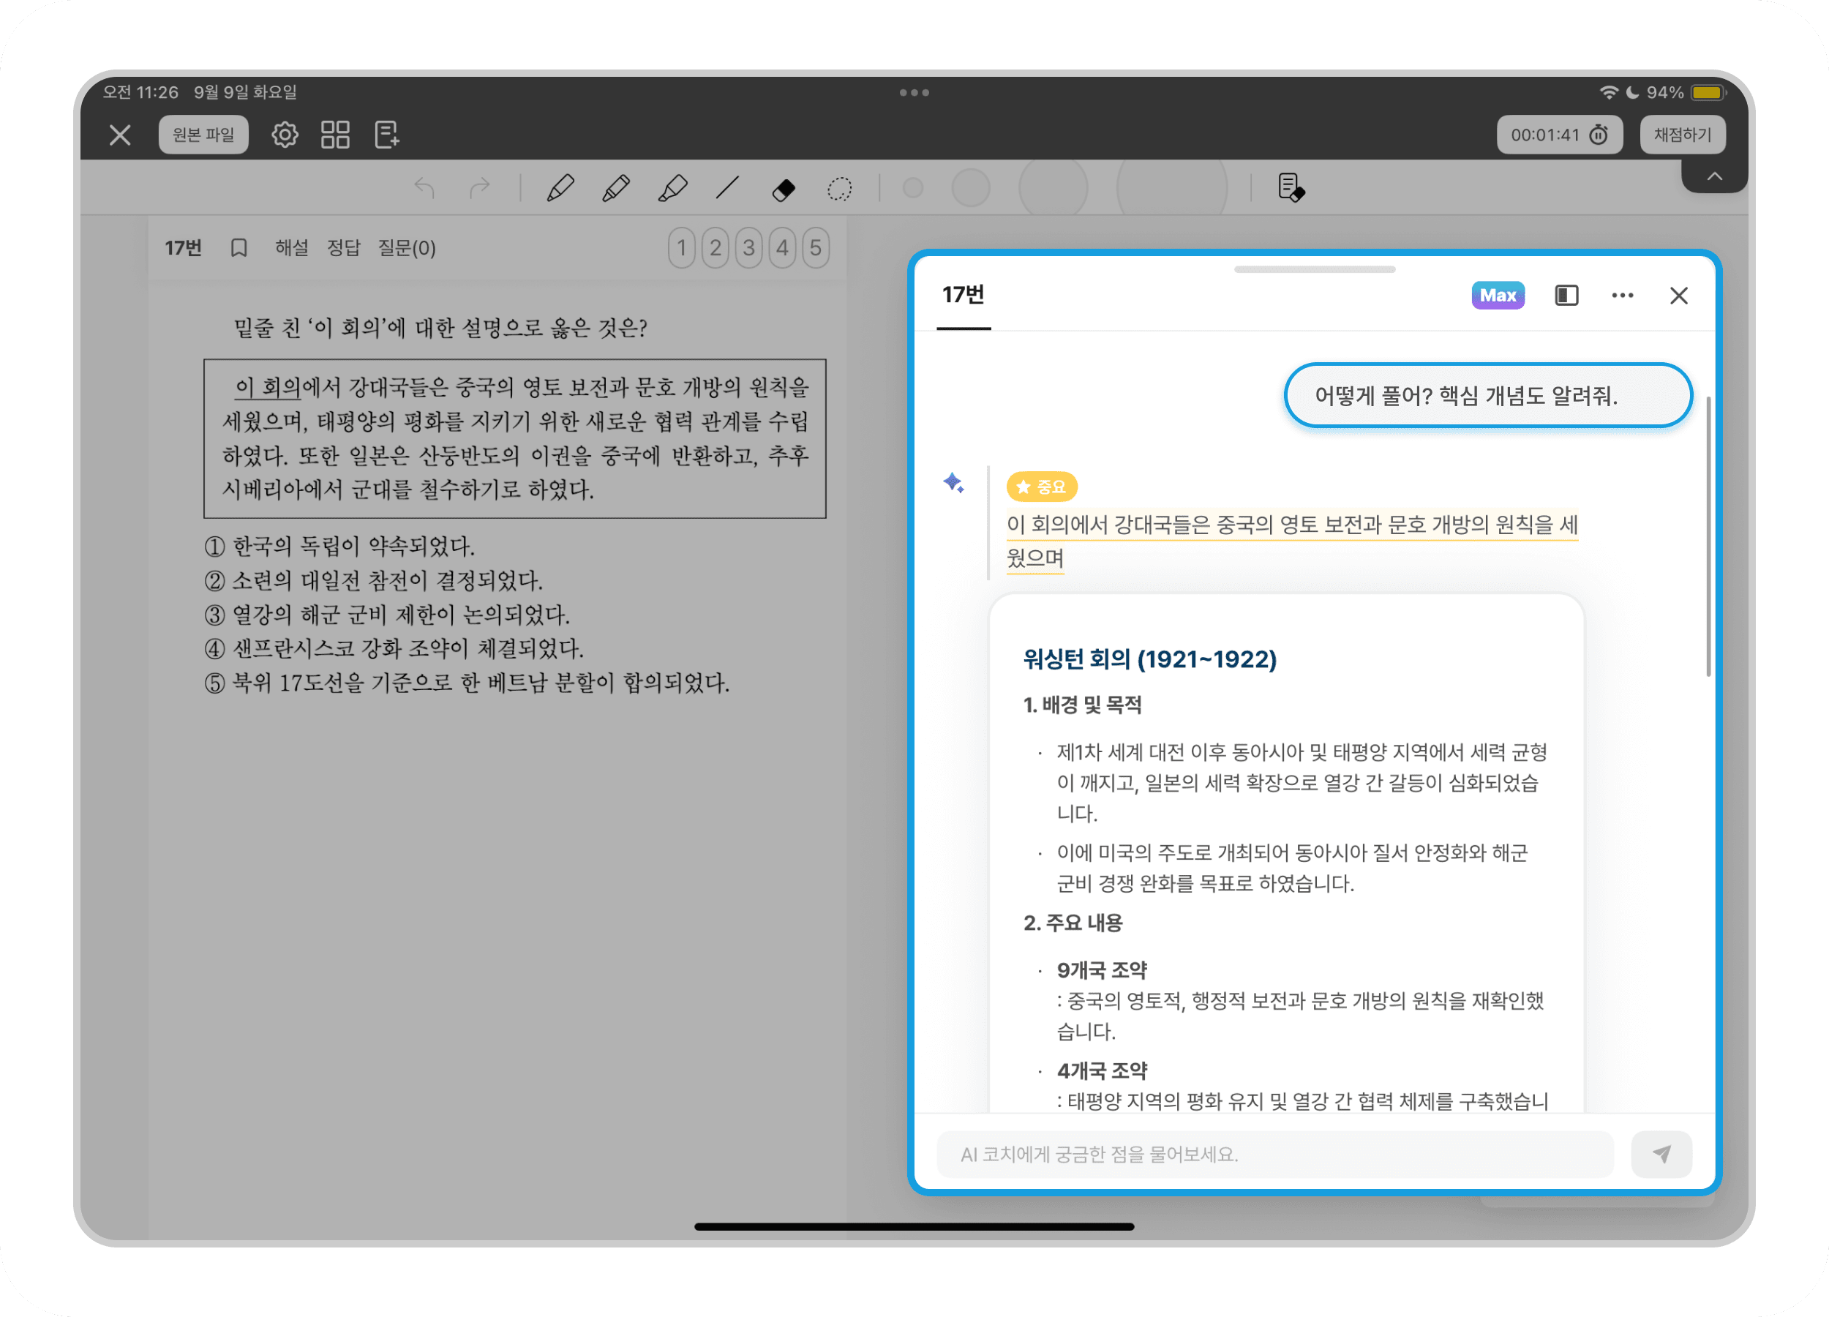1829x1317 pixels.
Task: Click the Max badge in AI panel
Action: tap(1498, 295)
